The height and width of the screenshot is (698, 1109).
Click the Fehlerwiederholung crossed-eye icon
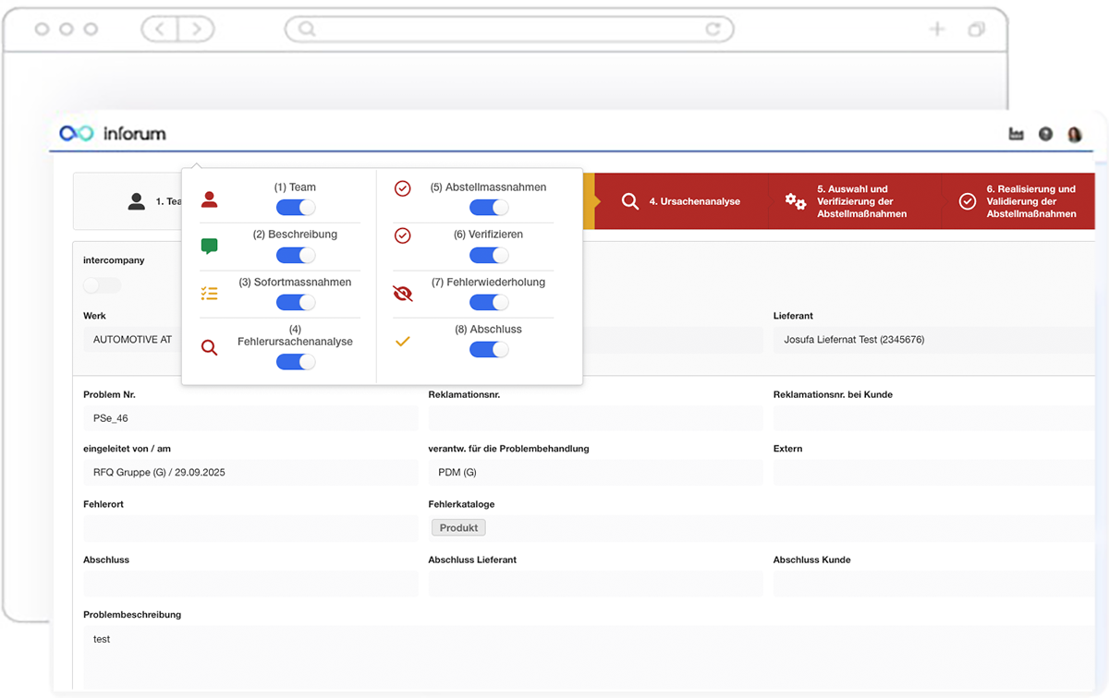(403, 235)
